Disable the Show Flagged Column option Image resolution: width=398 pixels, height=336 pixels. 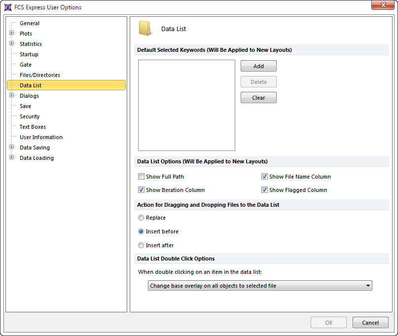pyautogui.click(x=265, y=190)
